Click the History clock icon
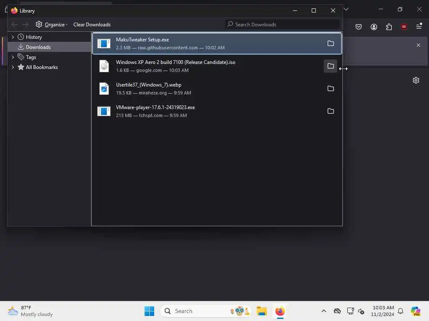 point(21,37)
